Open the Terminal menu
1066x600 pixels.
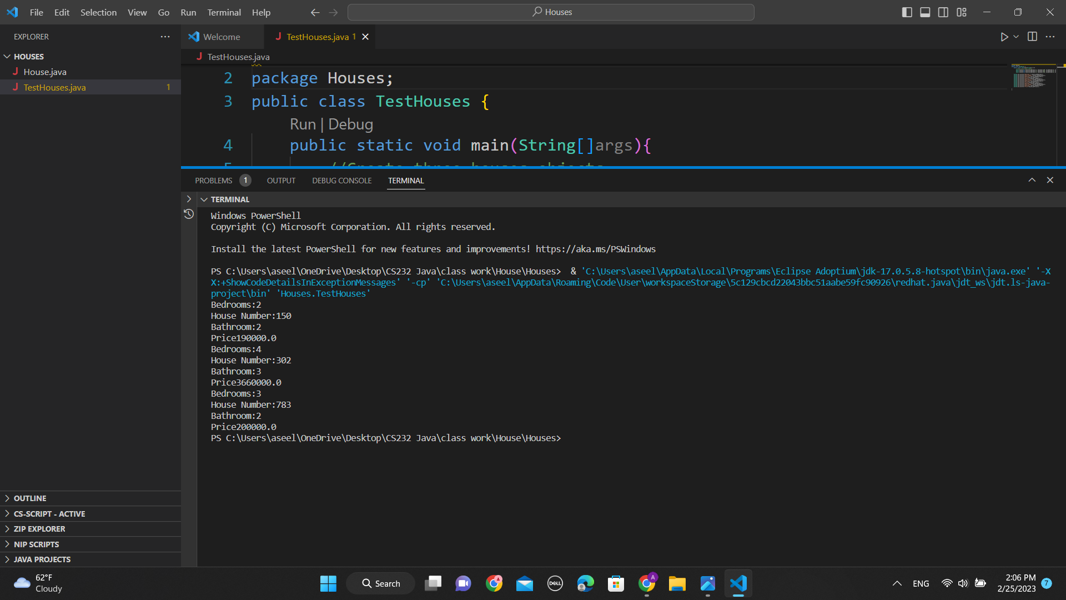(x=224, y=12)
